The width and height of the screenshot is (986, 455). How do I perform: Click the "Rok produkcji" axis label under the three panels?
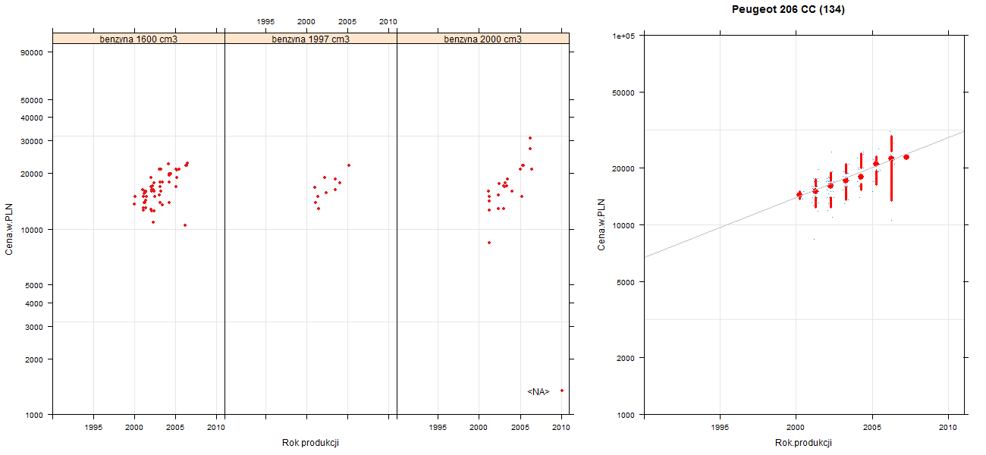[x=310, y=443]
